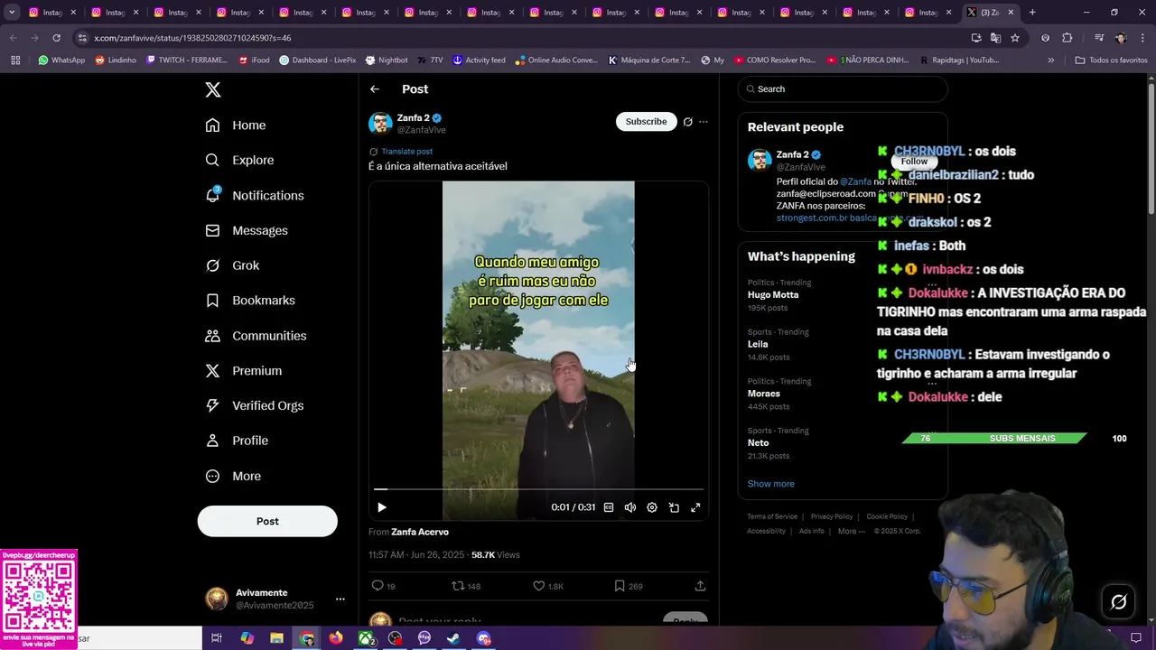Open Privacy Policy footer link
1156x650 pixels.
(x=832, y=517)
